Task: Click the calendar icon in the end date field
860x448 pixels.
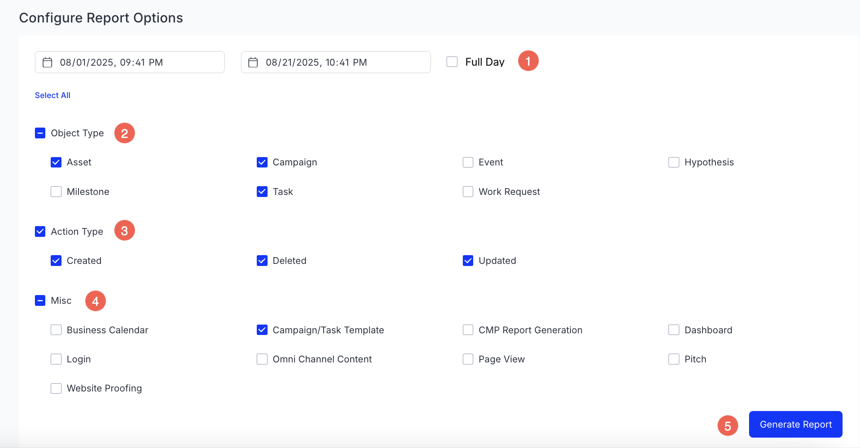Action: tap(253, 62)
